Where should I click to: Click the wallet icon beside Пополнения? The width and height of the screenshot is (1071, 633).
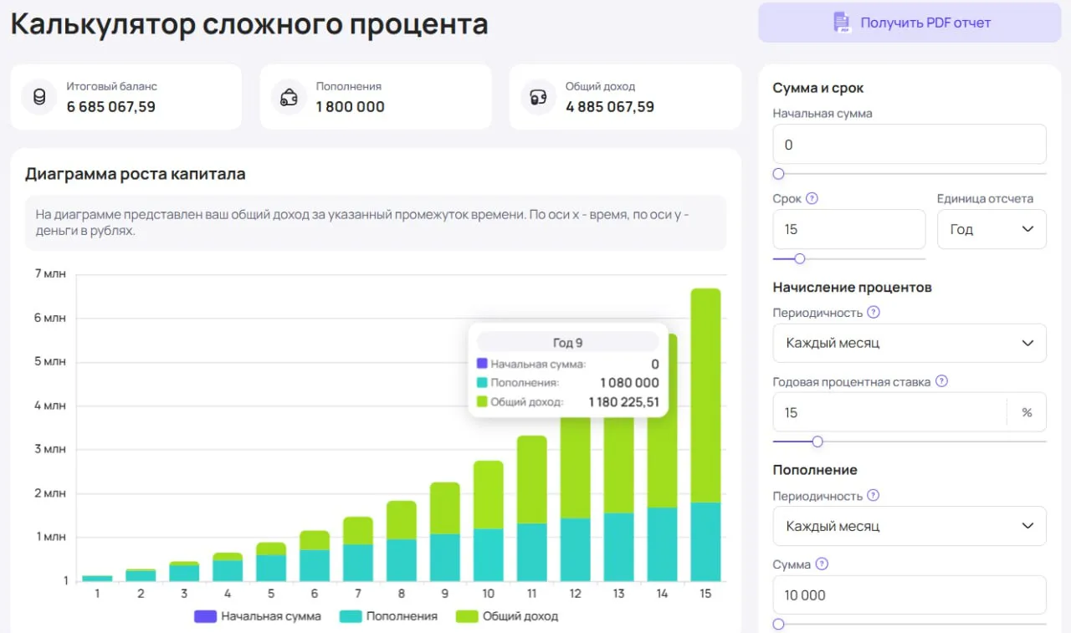289,97
